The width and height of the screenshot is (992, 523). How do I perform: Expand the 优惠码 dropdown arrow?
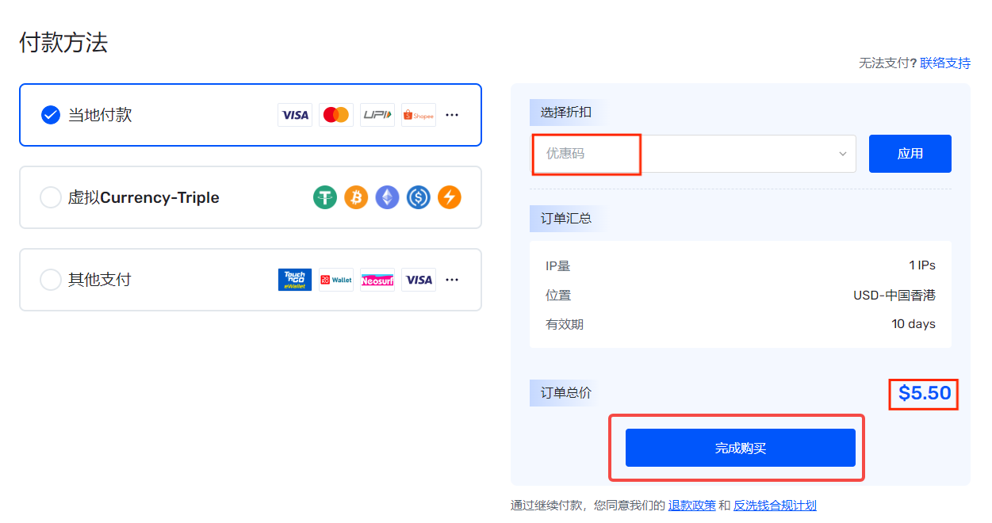[843, 154]
